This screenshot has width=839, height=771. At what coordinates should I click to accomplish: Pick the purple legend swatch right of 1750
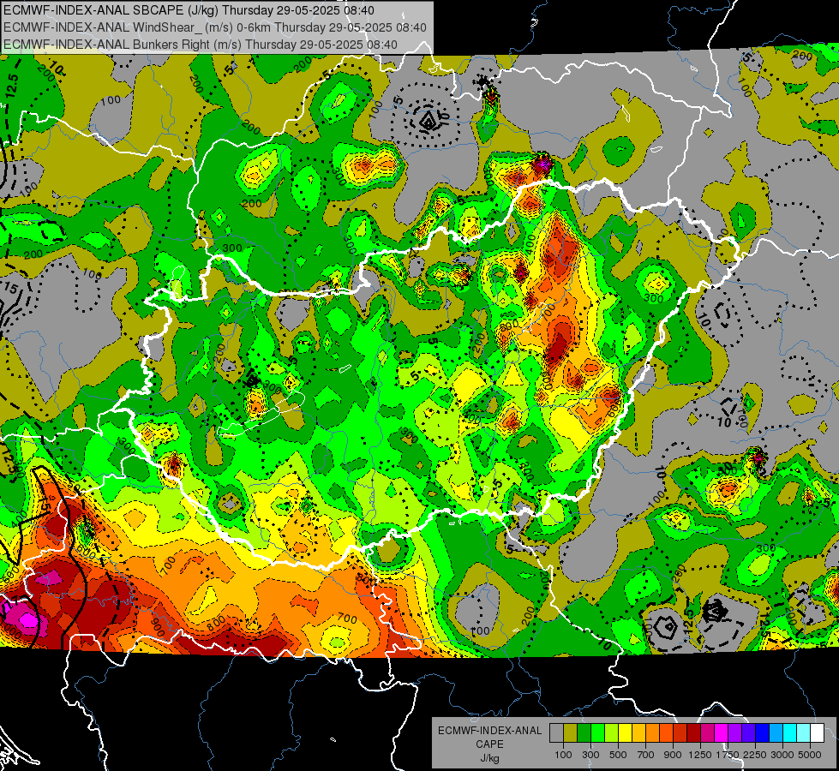click(x=735, y=732)
